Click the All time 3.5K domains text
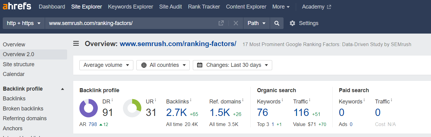 pos(224,124)
